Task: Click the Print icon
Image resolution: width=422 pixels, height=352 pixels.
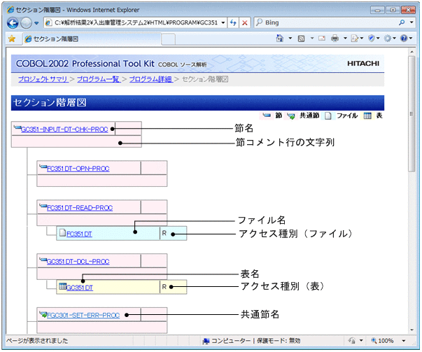Action: [x=335, y=38]
